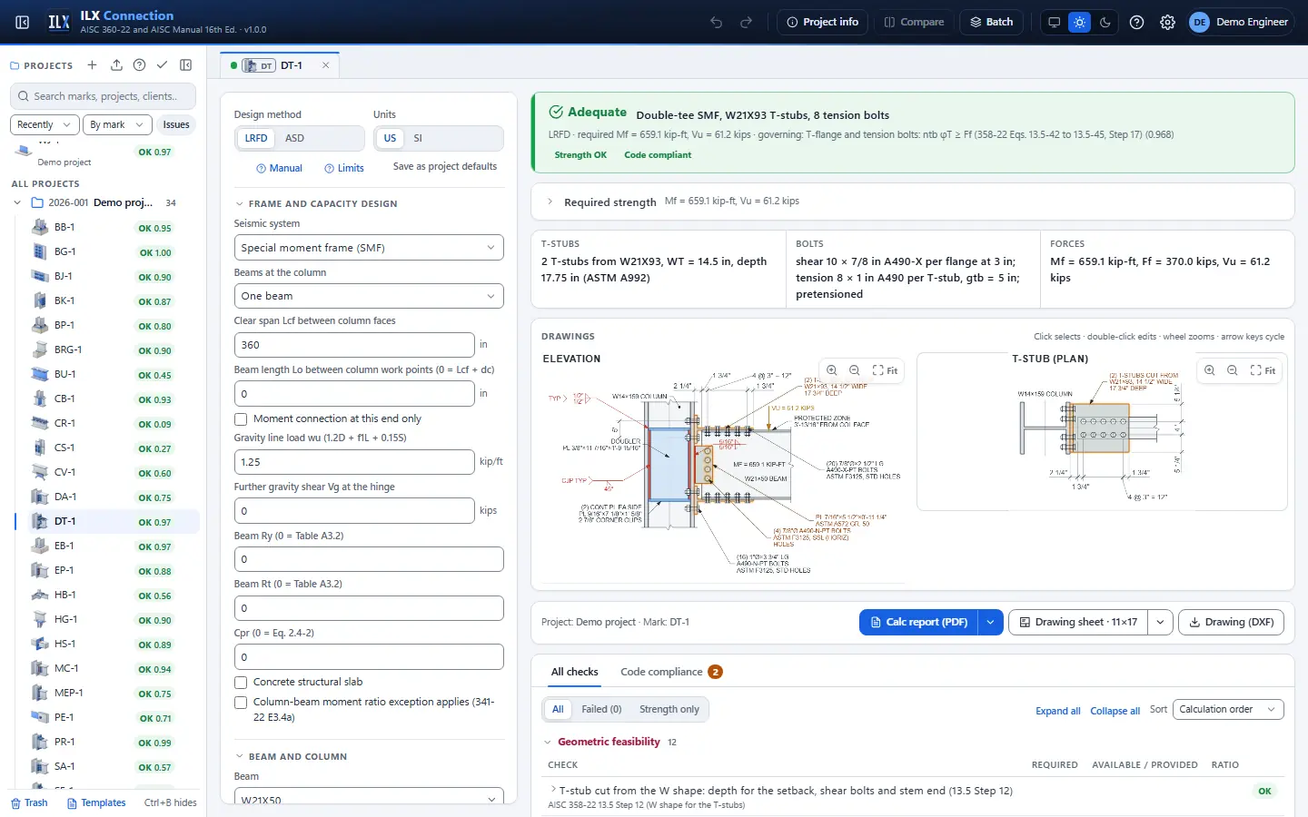Open the DE user avatar
Viewport: 1308px width, 817px height.
tap(1199, 22)
